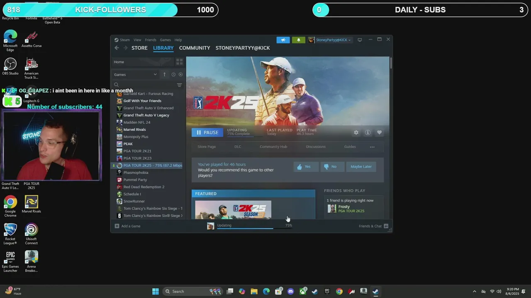531x298 pixels.
Task: Select Phasmophobia in library list
Action: [136, 173]
